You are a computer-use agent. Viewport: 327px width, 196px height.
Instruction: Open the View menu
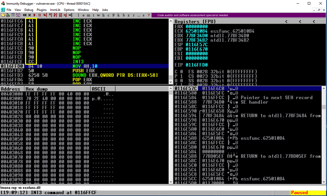pyautogui.click(x=18, y=10)
